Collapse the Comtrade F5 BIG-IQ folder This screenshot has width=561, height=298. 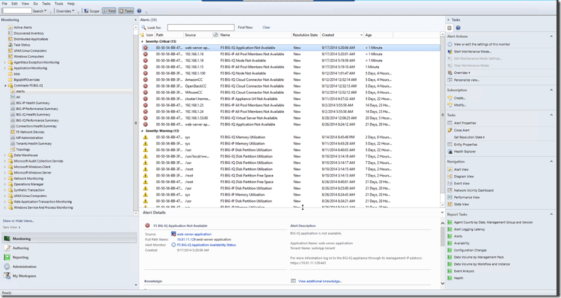[5, 85]
